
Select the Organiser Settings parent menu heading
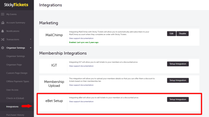(16, 48)
